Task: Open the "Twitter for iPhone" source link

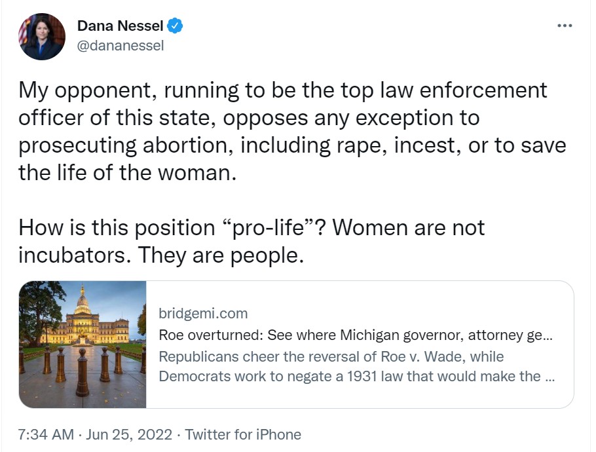Action: (x=243, y=434)
